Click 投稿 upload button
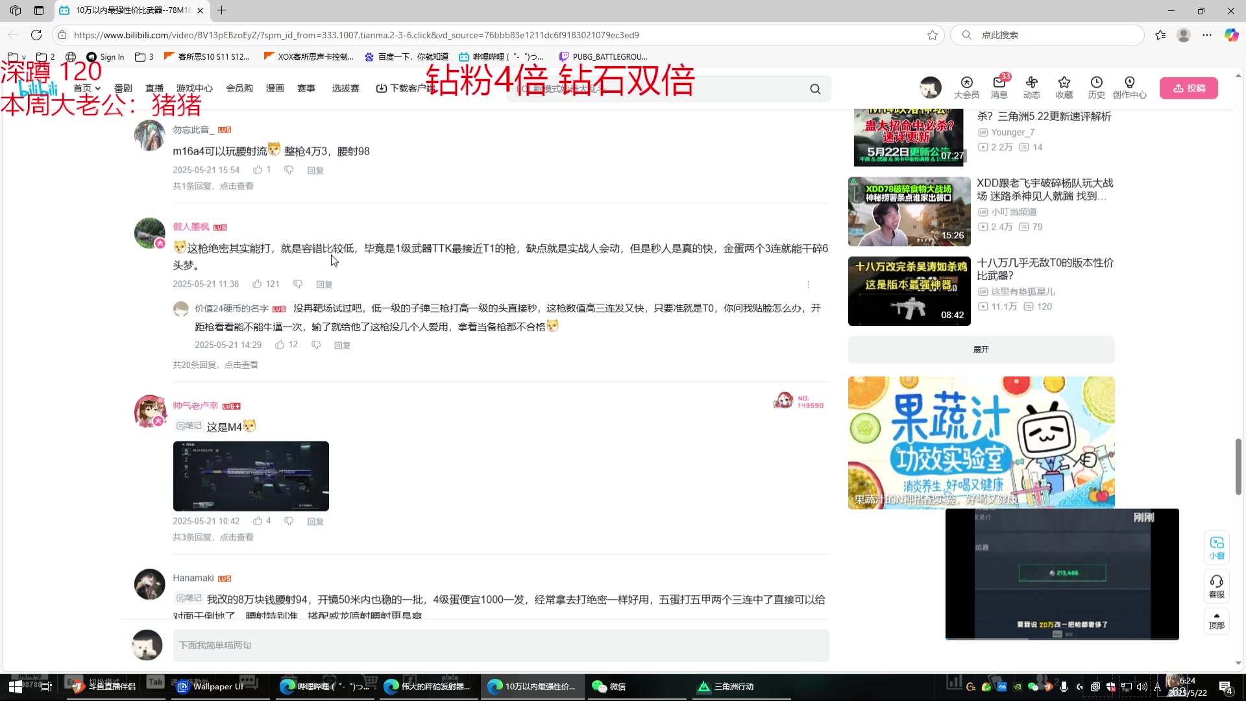Image resolution: width=1246 pixels, height=701 pixels. tap(1189, 88)
